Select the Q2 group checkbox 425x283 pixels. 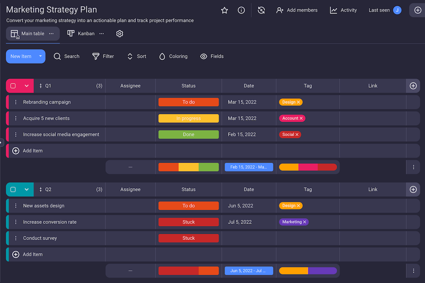[x=13, y=189]
